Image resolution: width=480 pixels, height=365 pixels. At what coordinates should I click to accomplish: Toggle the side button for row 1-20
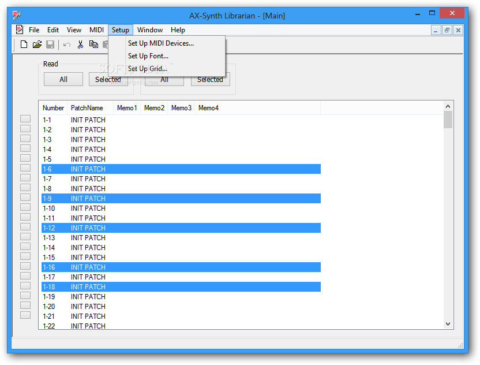click(x=25, y=305)
